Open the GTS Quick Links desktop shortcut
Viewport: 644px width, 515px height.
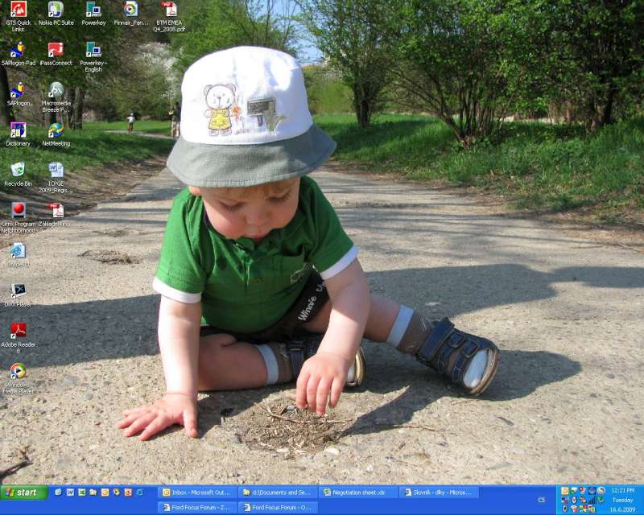[18, 11]
